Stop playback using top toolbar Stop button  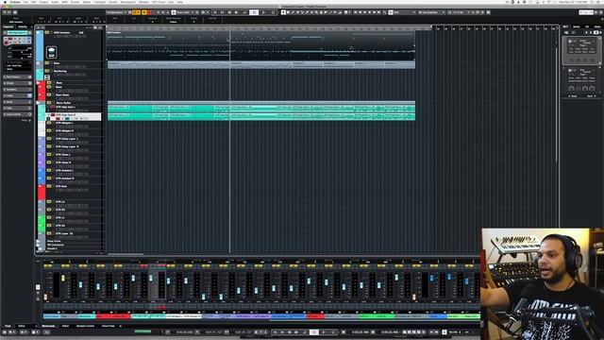[255, 12]
